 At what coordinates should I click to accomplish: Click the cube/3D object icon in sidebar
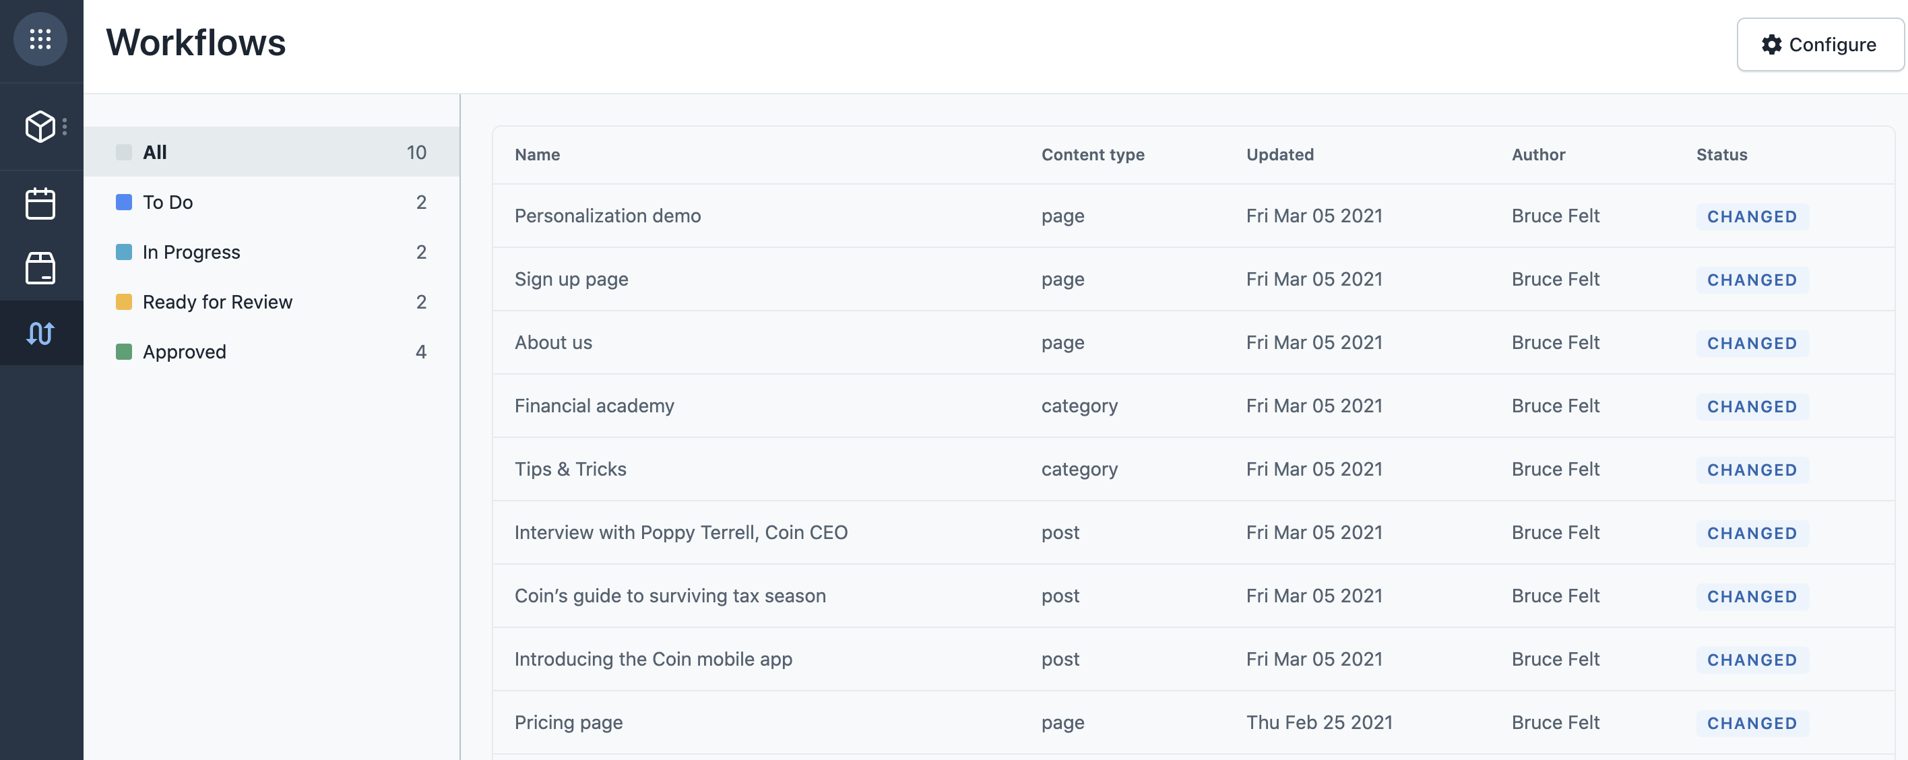41,124
